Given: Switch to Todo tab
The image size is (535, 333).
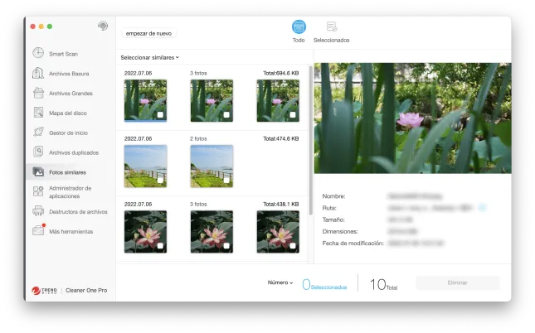Looking at the screenshot, I should pos(299,31).
